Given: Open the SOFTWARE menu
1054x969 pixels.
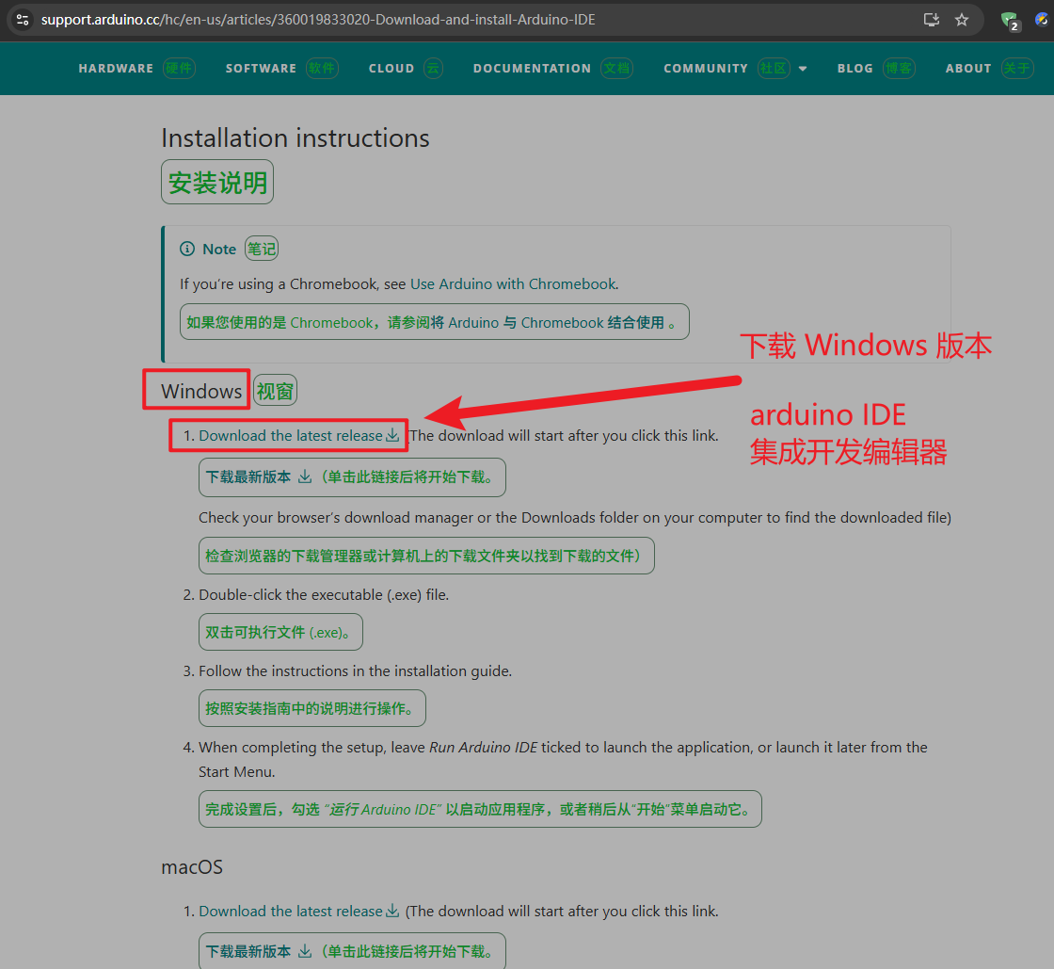Looking at the screenshot, I should coord(261,68).
